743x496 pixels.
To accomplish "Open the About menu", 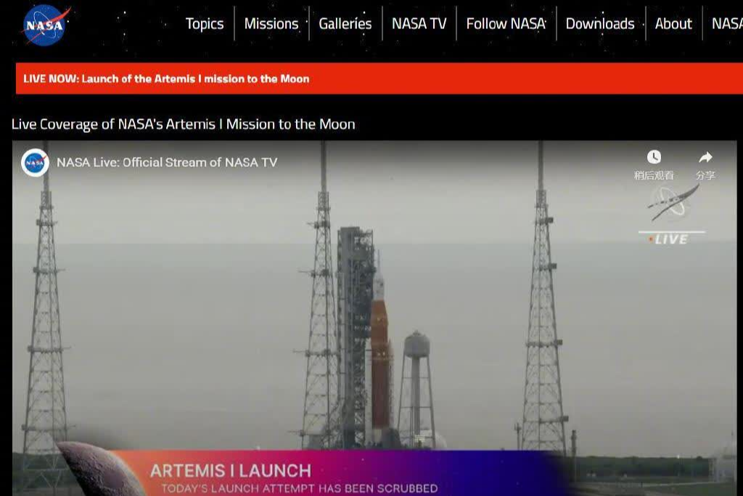I will (673, 24).
